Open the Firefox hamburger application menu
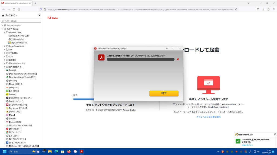The image size is (277, 155). pyautogui.click(x=273, y=9)
